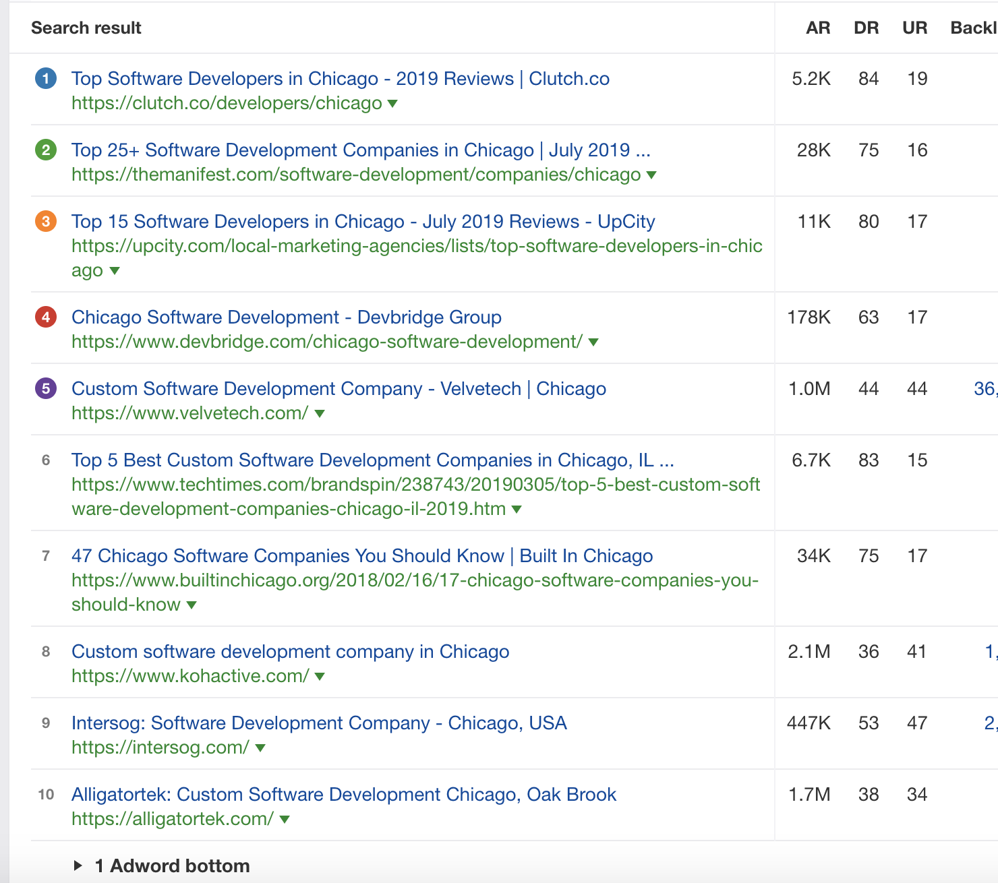
Task: Open Top 5 Best Custom Software result
Action: tap(373, 460)
